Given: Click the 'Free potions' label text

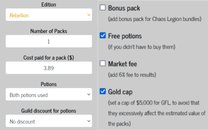Looking at the screenshot, I should pyautogui.click(x=125, y=36).
